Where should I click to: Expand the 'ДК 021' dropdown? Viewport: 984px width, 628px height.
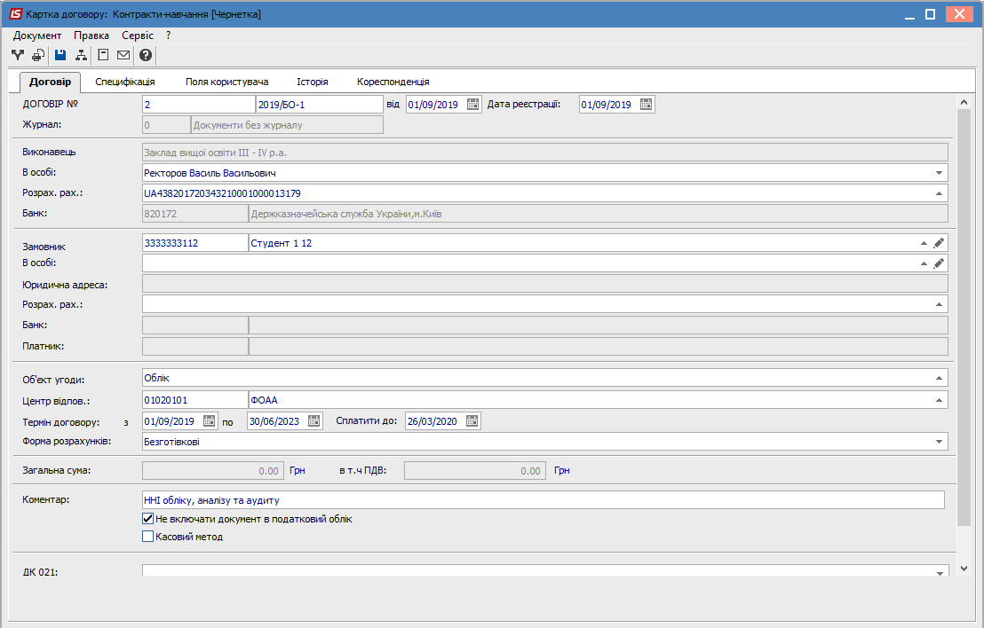click(940, 572)
